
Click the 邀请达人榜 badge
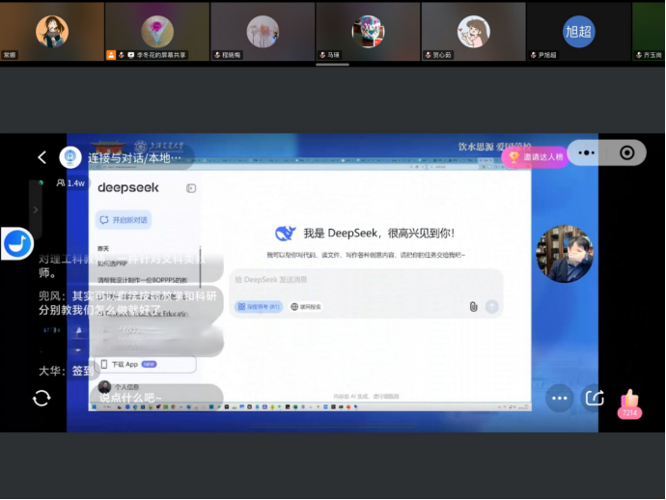535,156
